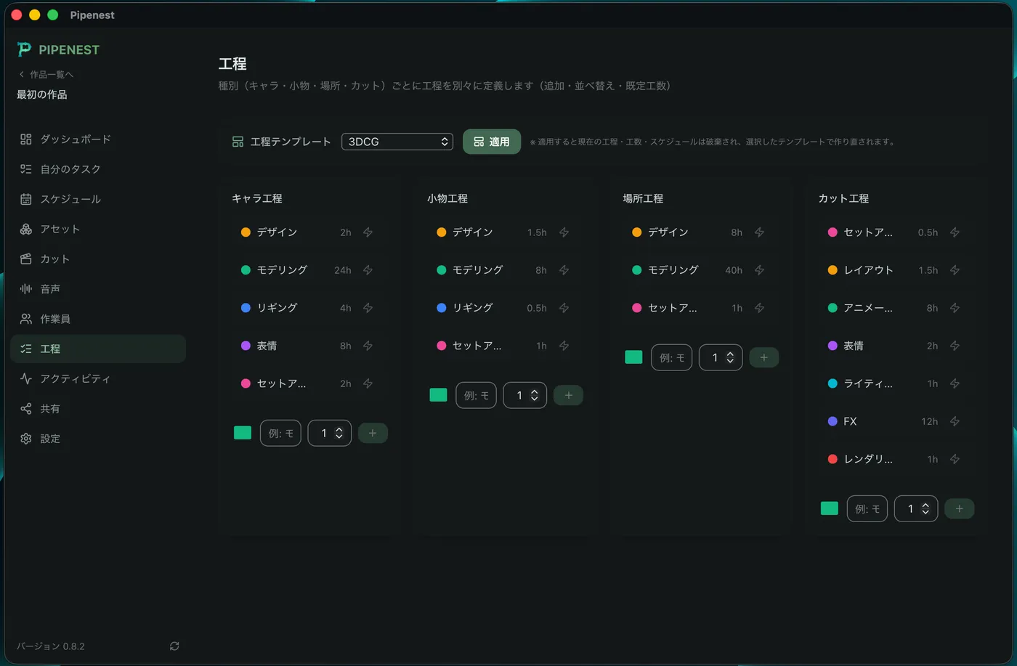The width and height of the screenshot is (1017, 666).
Task: Click the 工程 name input in 小物工程
Action: (477, 395)
